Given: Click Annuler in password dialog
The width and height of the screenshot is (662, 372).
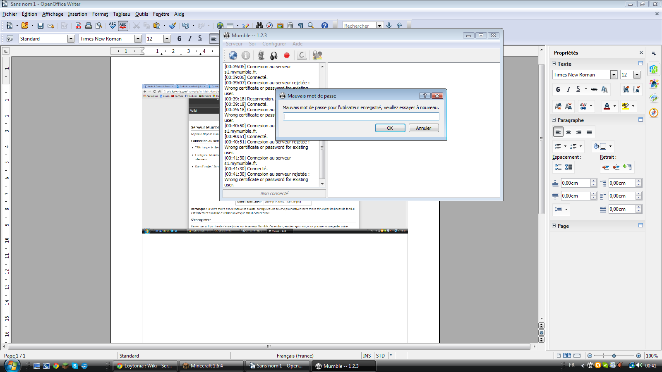Looking at the screenshot, I should point(423,128).
